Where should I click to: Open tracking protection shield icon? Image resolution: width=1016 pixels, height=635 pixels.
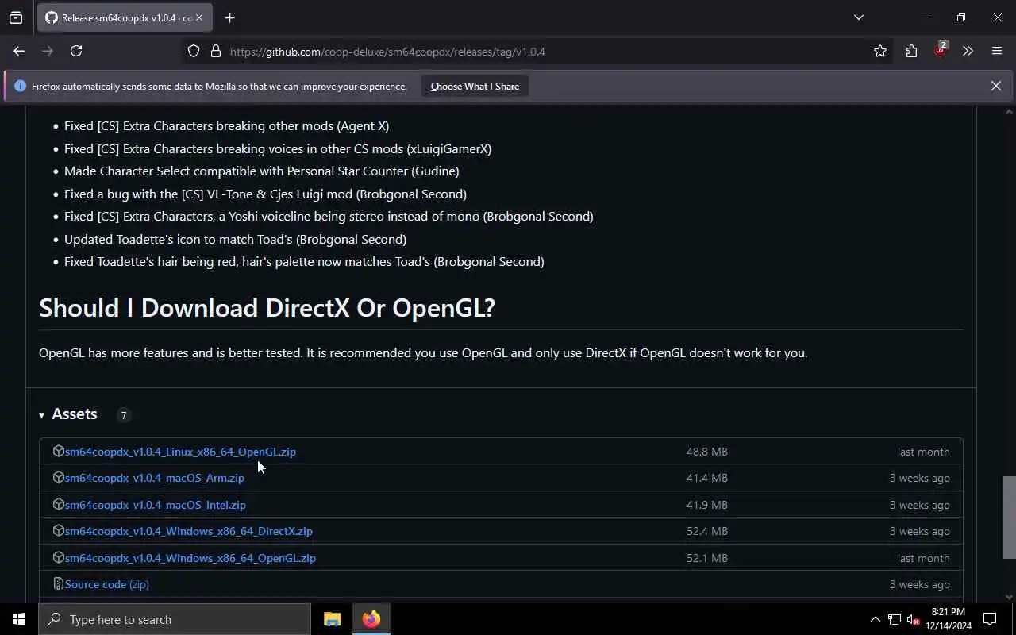[x=194, y=51]
